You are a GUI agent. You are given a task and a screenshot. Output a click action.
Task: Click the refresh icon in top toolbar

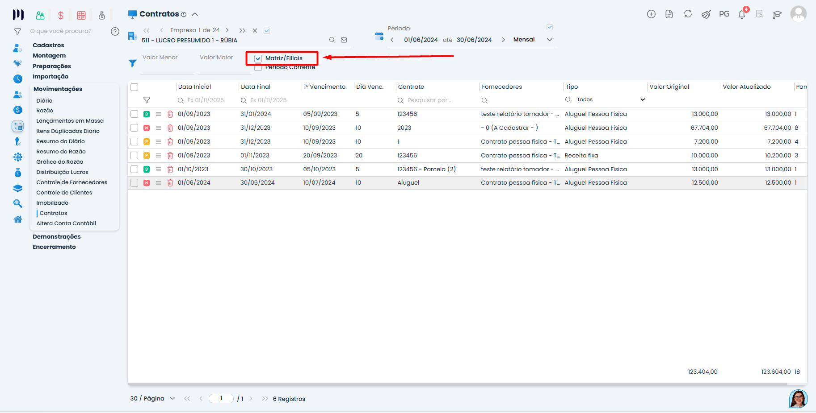pyautogui.click(x=688, y=14)
